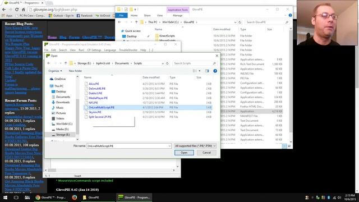Expand the File name combo box dropdown
Image resolution: width=359 pixels, height=202 pixels.
[x=169, y=146]
